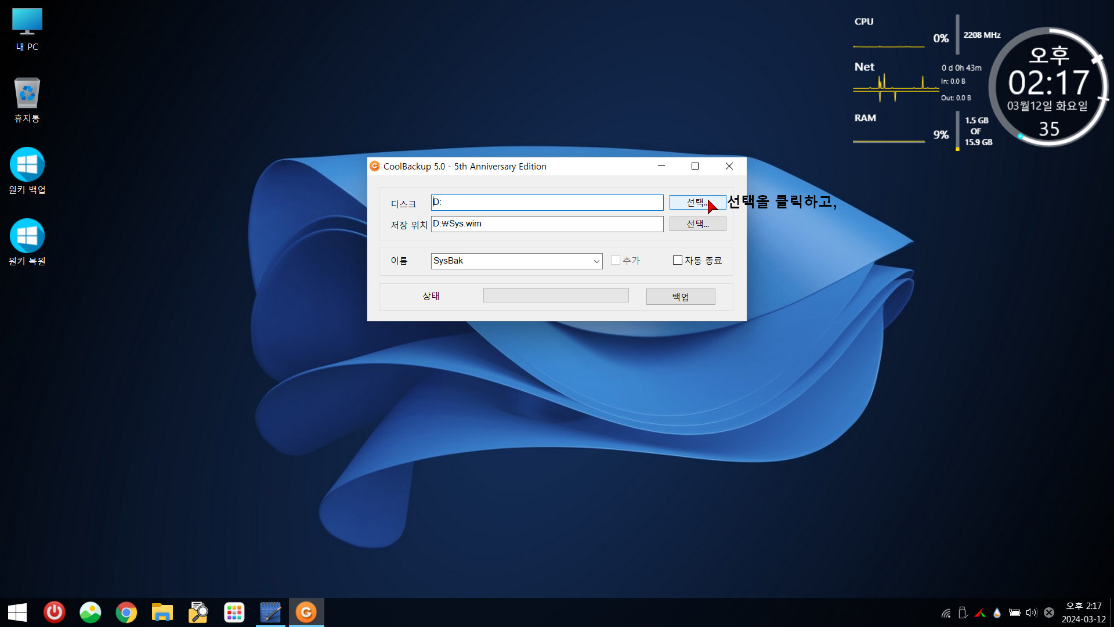The height and width of the screenshot is (627, 1114).
Task: Minimize the CoolBackup window
Action: (661, 166)
